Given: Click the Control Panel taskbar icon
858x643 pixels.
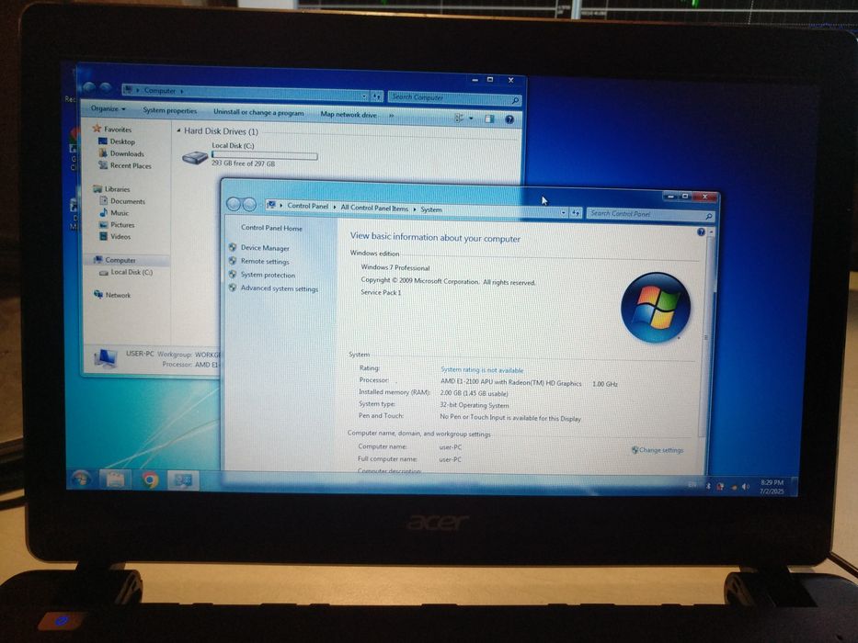Looking at the screenshot, I should click(x=183, y=480).
